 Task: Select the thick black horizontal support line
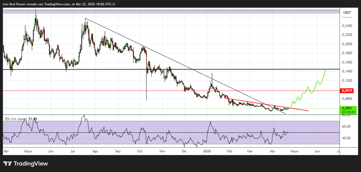click(171, 69)
